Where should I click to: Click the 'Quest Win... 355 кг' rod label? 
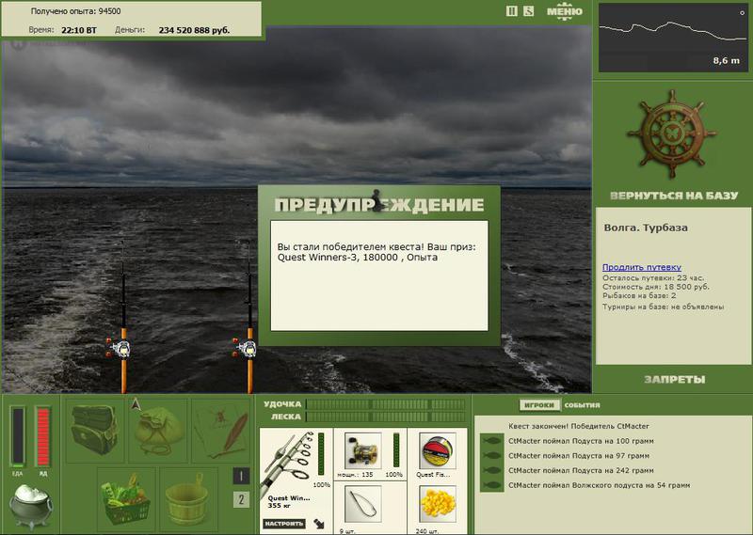click(289, 502)
